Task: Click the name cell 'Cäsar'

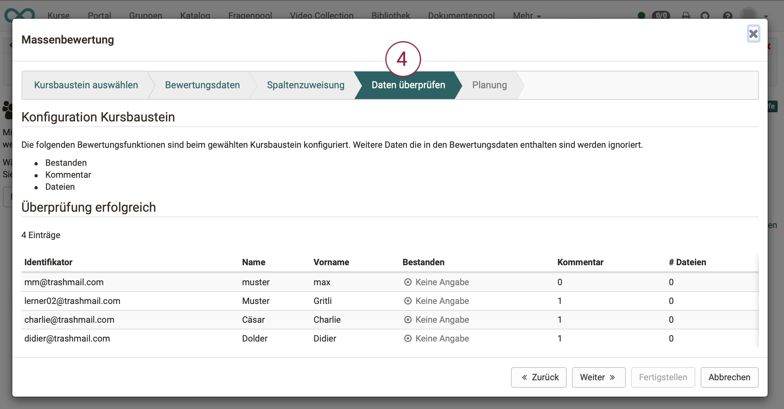Action: point(253,320)
